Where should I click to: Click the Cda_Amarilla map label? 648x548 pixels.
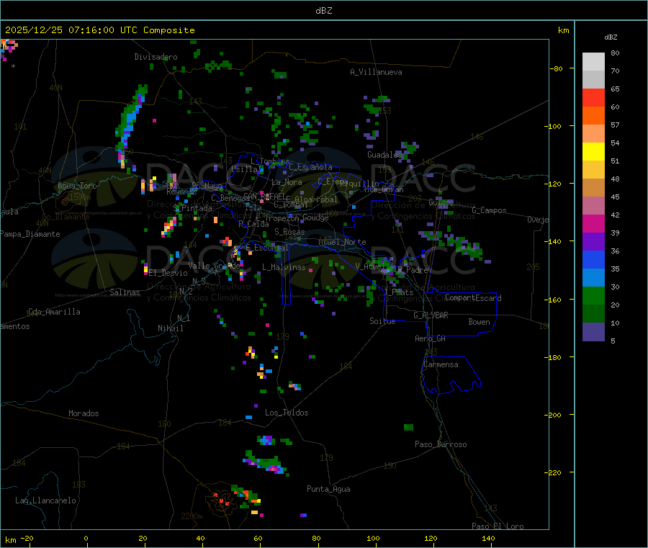(54, 312)
